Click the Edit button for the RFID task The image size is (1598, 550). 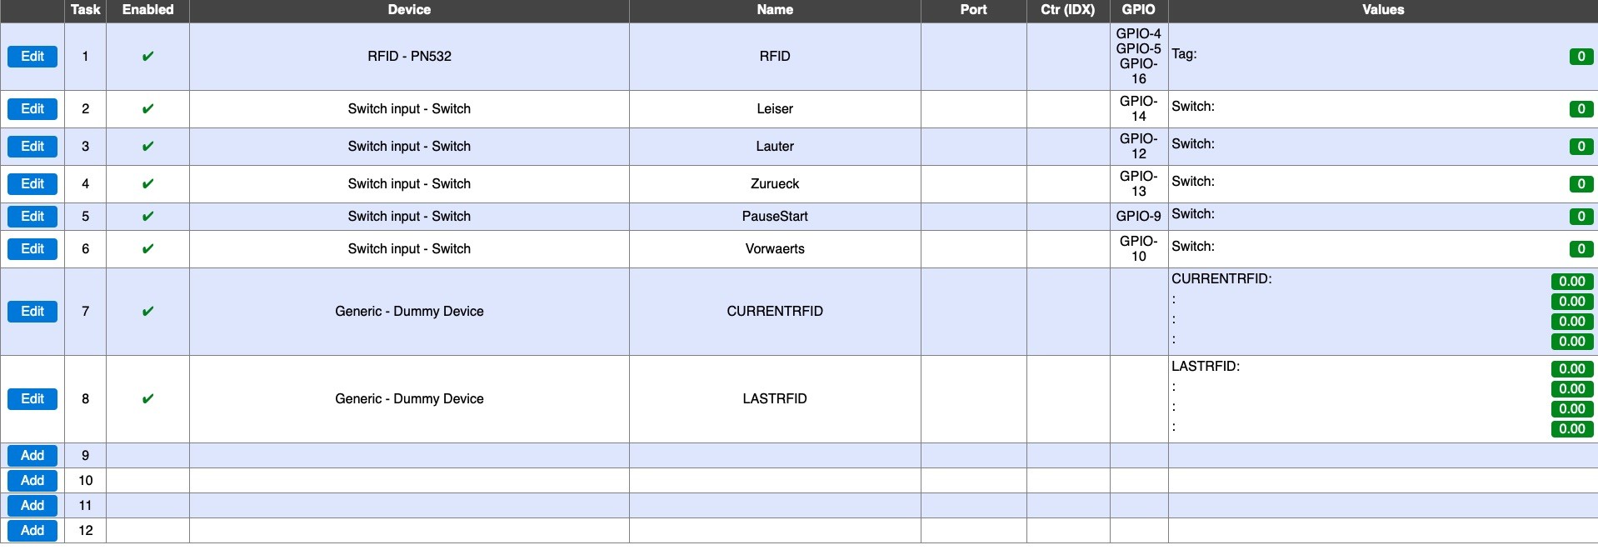[32, 57]
